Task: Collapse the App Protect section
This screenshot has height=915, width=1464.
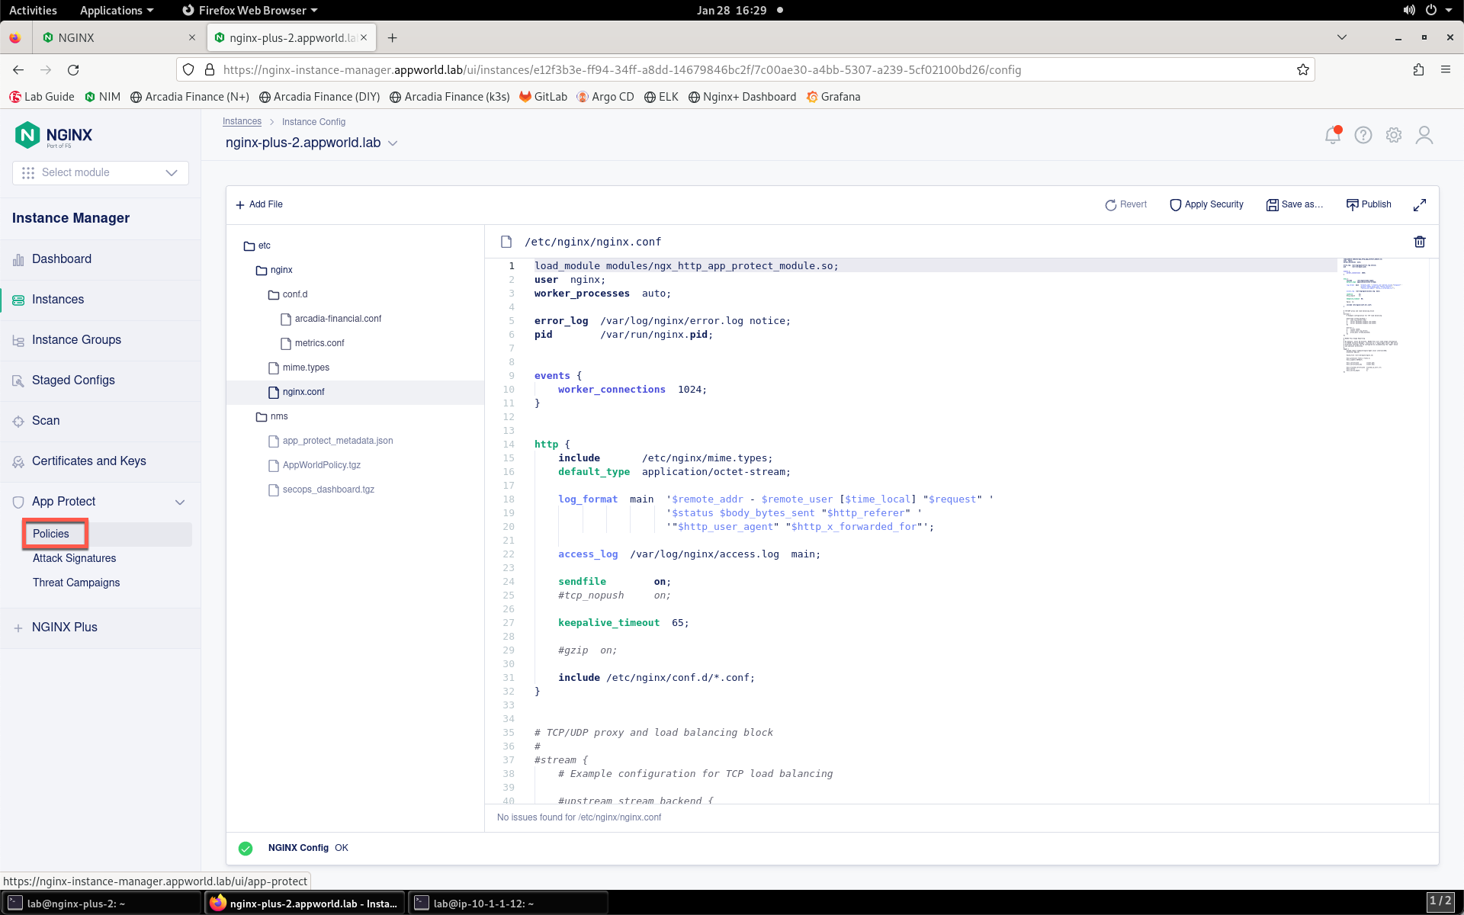Action: [180, 502]
